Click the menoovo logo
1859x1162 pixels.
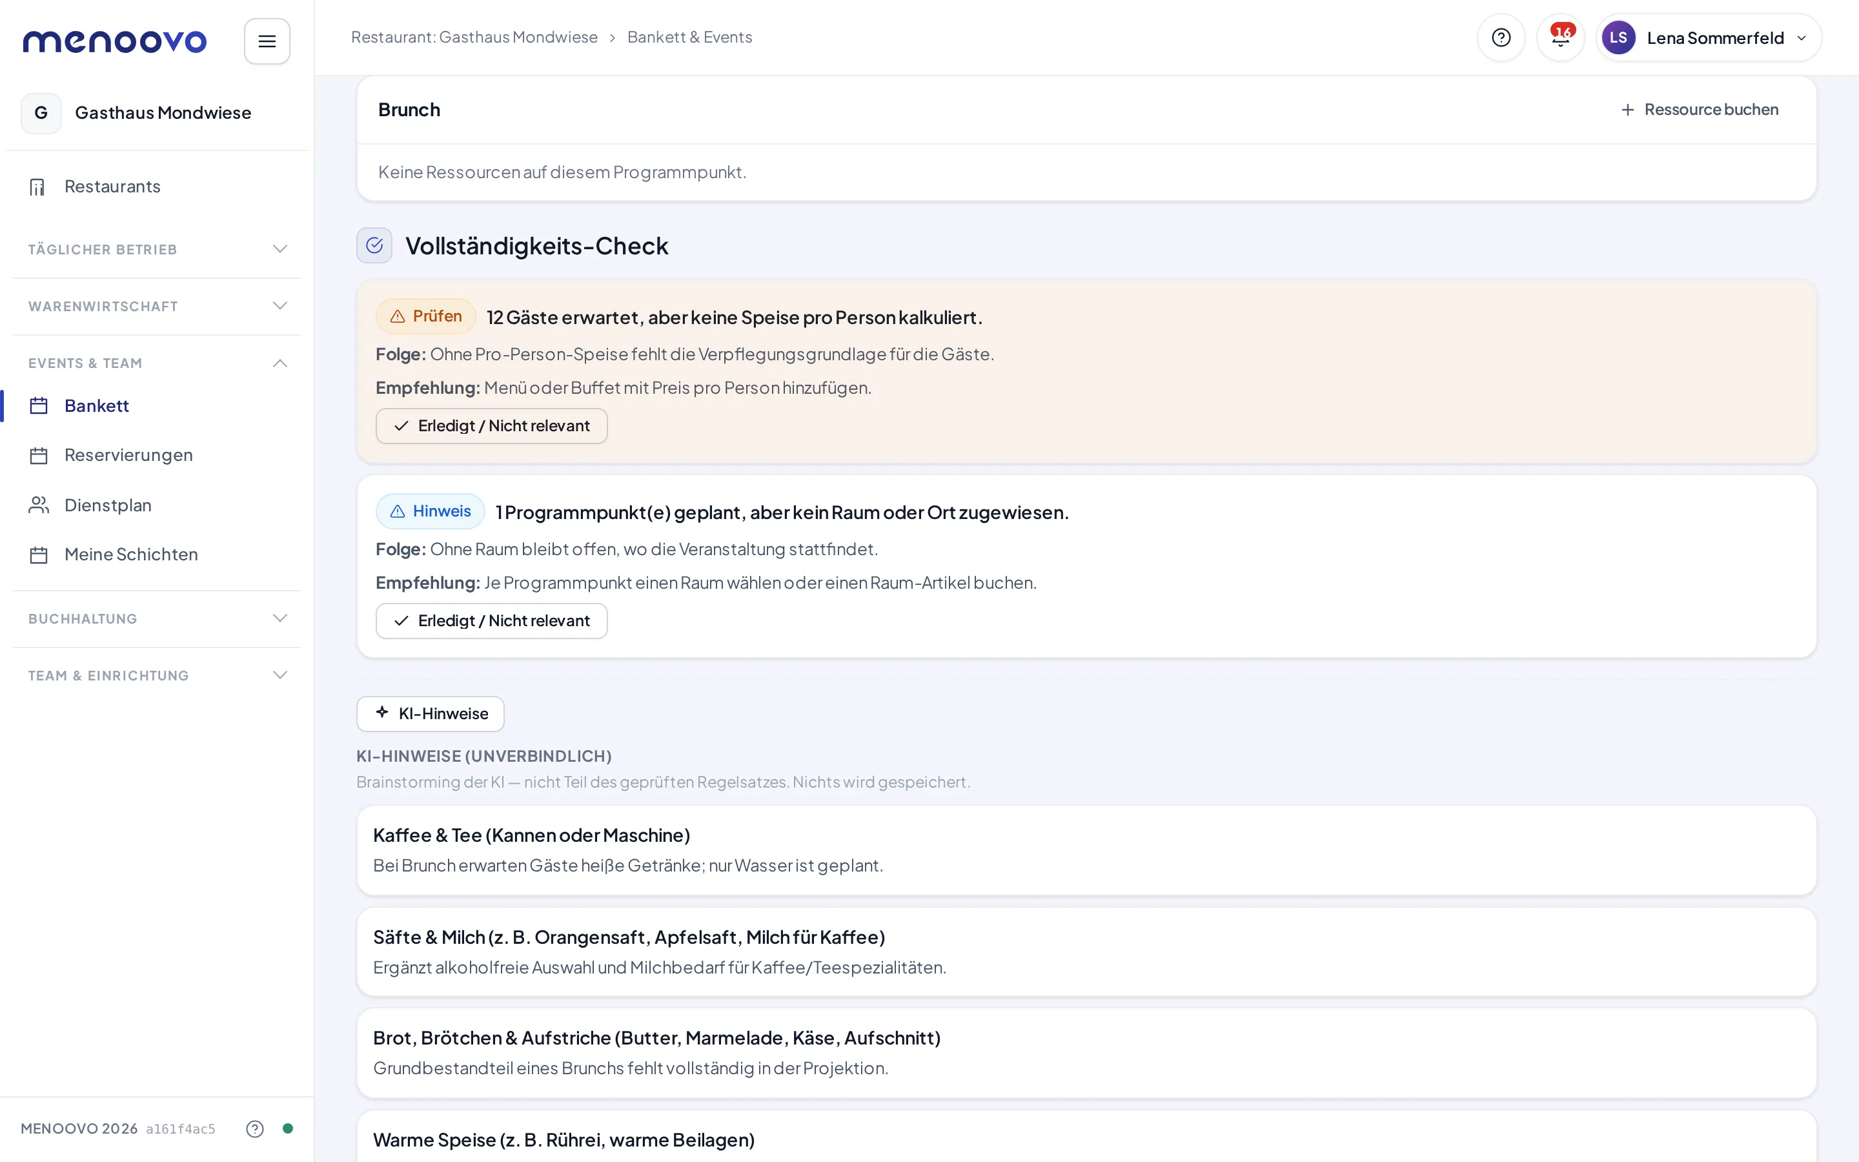point(116,41)
